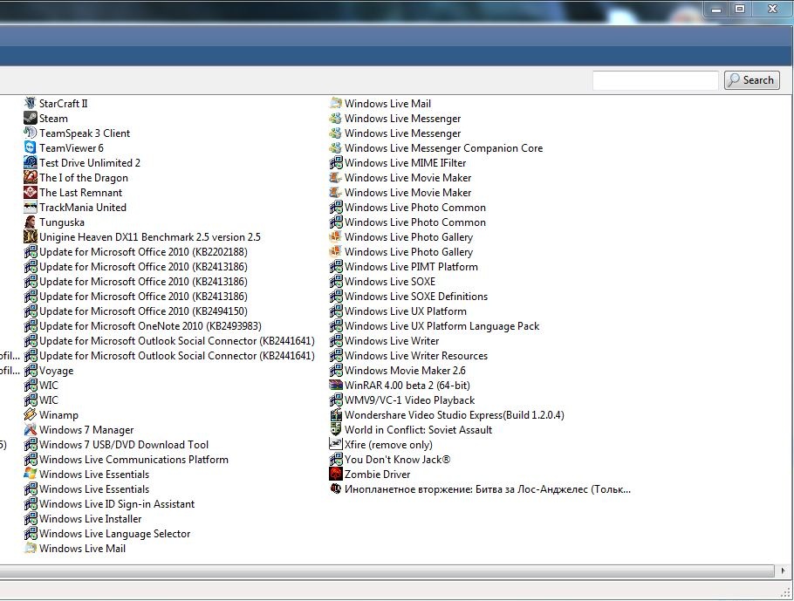
Task: Click the Windows 7 Manager icon
Action: click(x=31, y=429)
